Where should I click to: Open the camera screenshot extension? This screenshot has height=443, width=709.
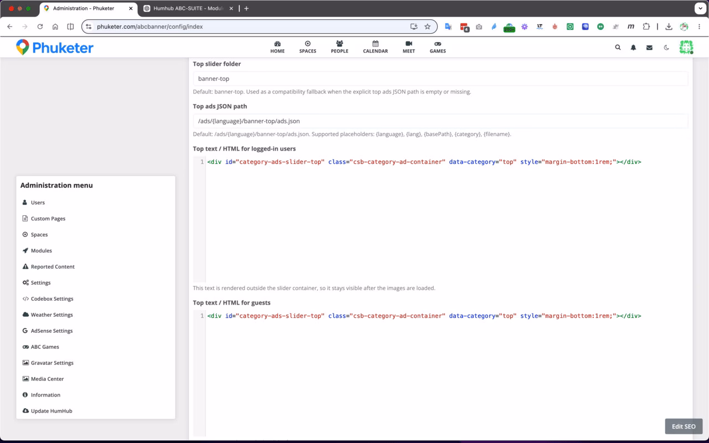point(479,27)
